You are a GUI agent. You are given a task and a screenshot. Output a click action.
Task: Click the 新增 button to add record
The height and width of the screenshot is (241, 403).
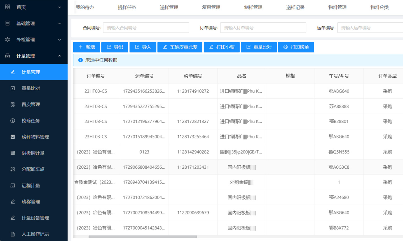86,47
